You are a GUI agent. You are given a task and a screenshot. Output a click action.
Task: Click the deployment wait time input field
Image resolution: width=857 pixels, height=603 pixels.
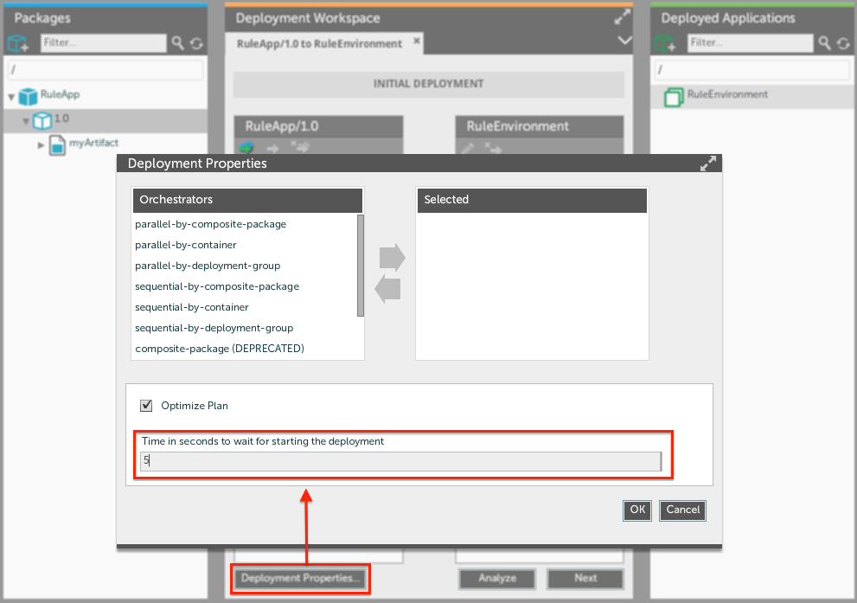[x=401, y=461]
